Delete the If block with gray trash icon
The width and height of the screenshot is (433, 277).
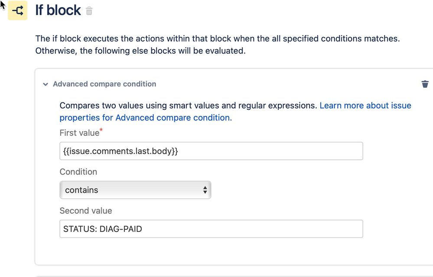pos(89,11)
